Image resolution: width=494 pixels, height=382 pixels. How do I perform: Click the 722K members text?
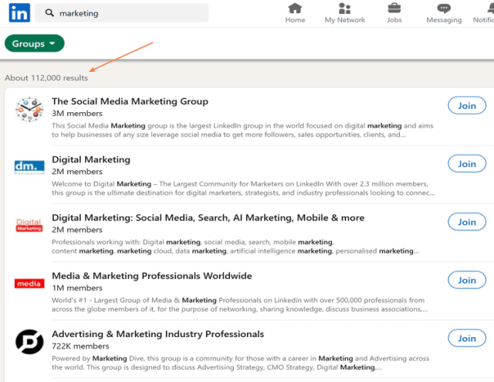[x=80, y=346]
